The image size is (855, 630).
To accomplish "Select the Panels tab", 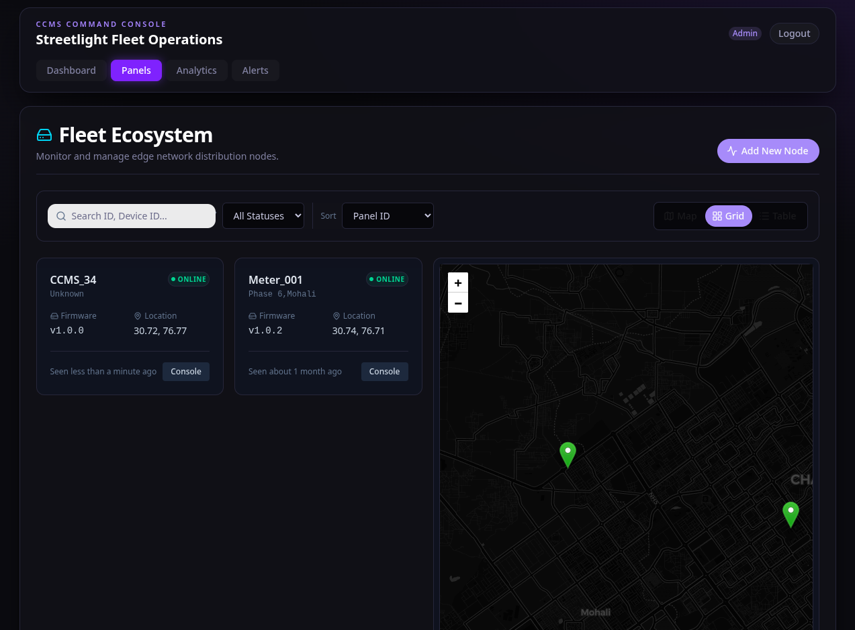I will pos(136,70).
